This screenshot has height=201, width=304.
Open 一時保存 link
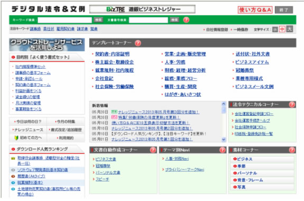point(241,30)
